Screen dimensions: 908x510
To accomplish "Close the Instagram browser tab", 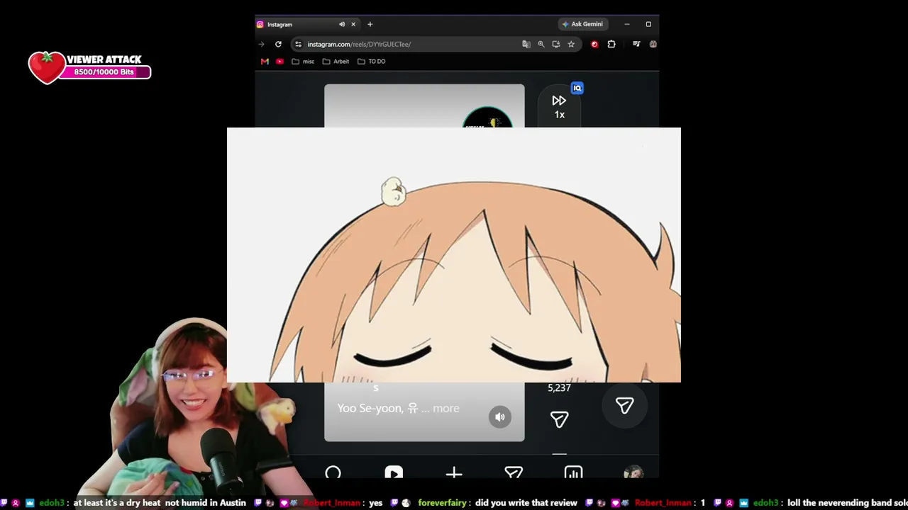I will click(x=353, y=24).
